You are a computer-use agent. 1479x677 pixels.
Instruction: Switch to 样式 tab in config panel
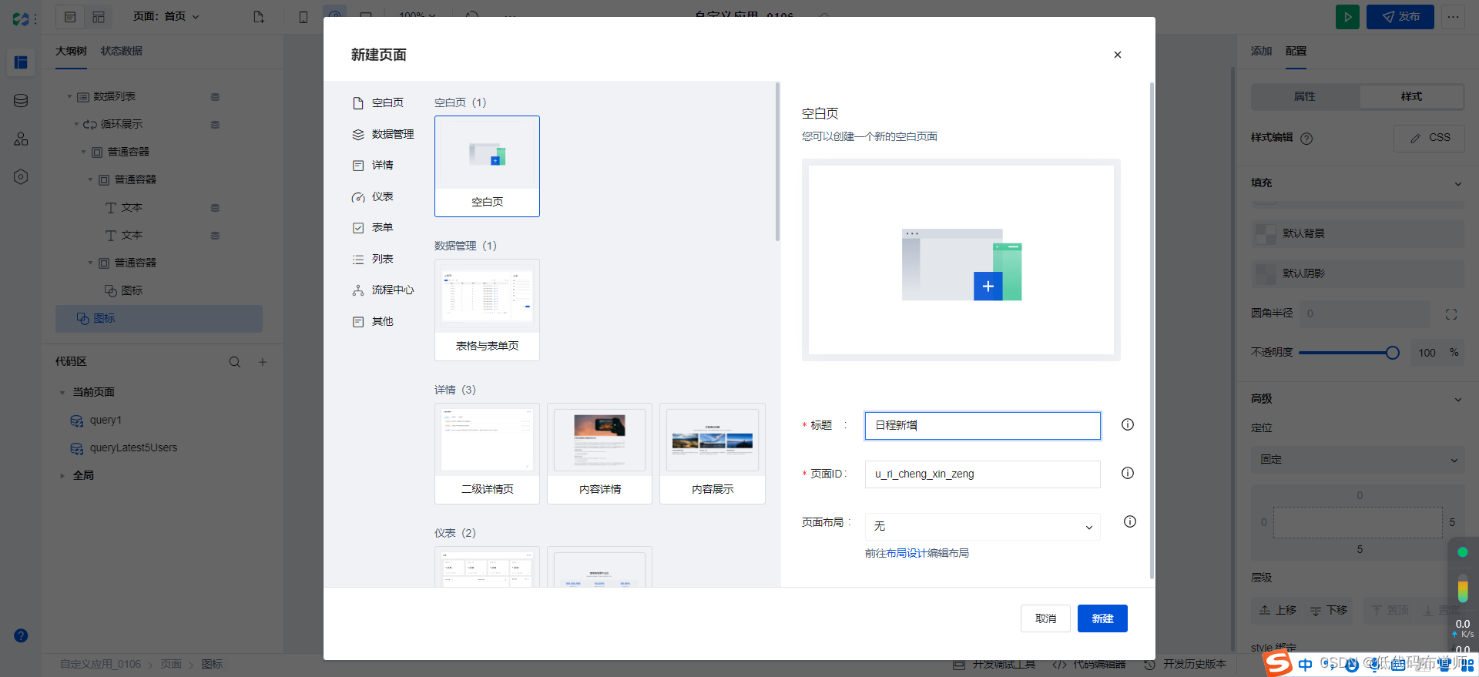click(1411, 96)
